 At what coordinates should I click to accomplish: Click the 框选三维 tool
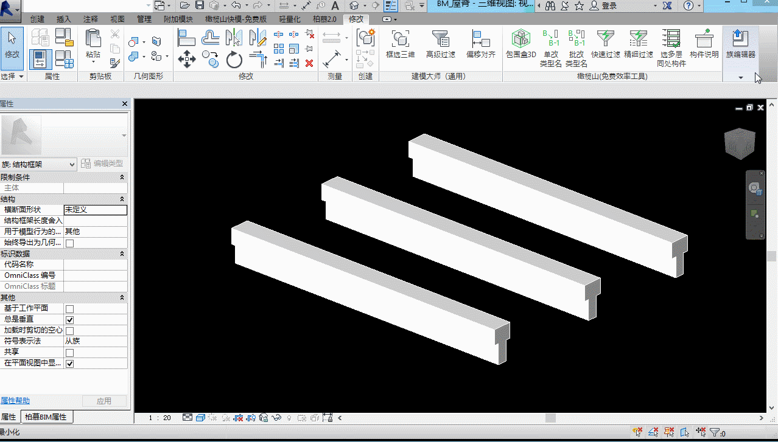pyautogui.click(x=400, y=44)
